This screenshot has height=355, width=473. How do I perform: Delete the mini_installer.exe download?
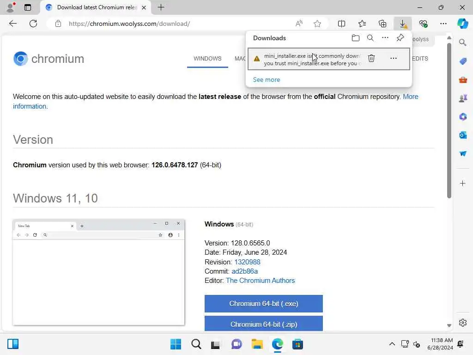(371, 58)
